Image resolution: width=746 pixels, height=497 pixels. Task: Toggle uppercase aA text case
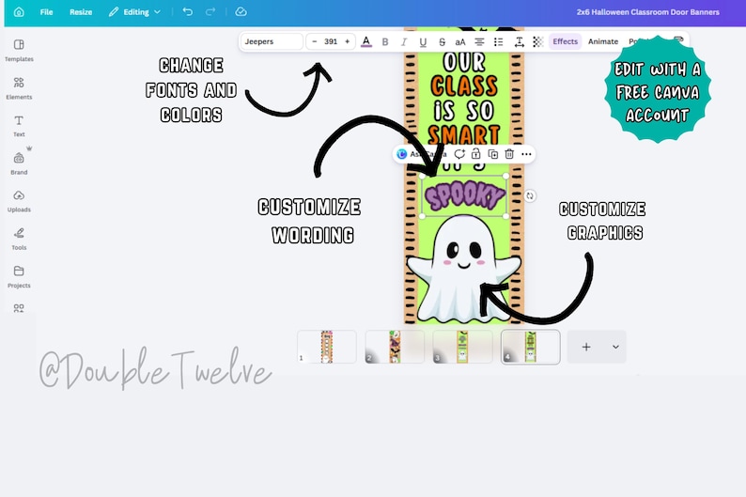pos(460,42)
